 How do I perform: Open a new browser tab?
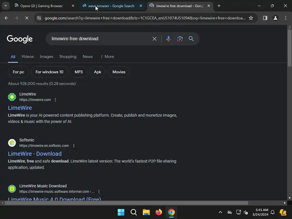219,6
